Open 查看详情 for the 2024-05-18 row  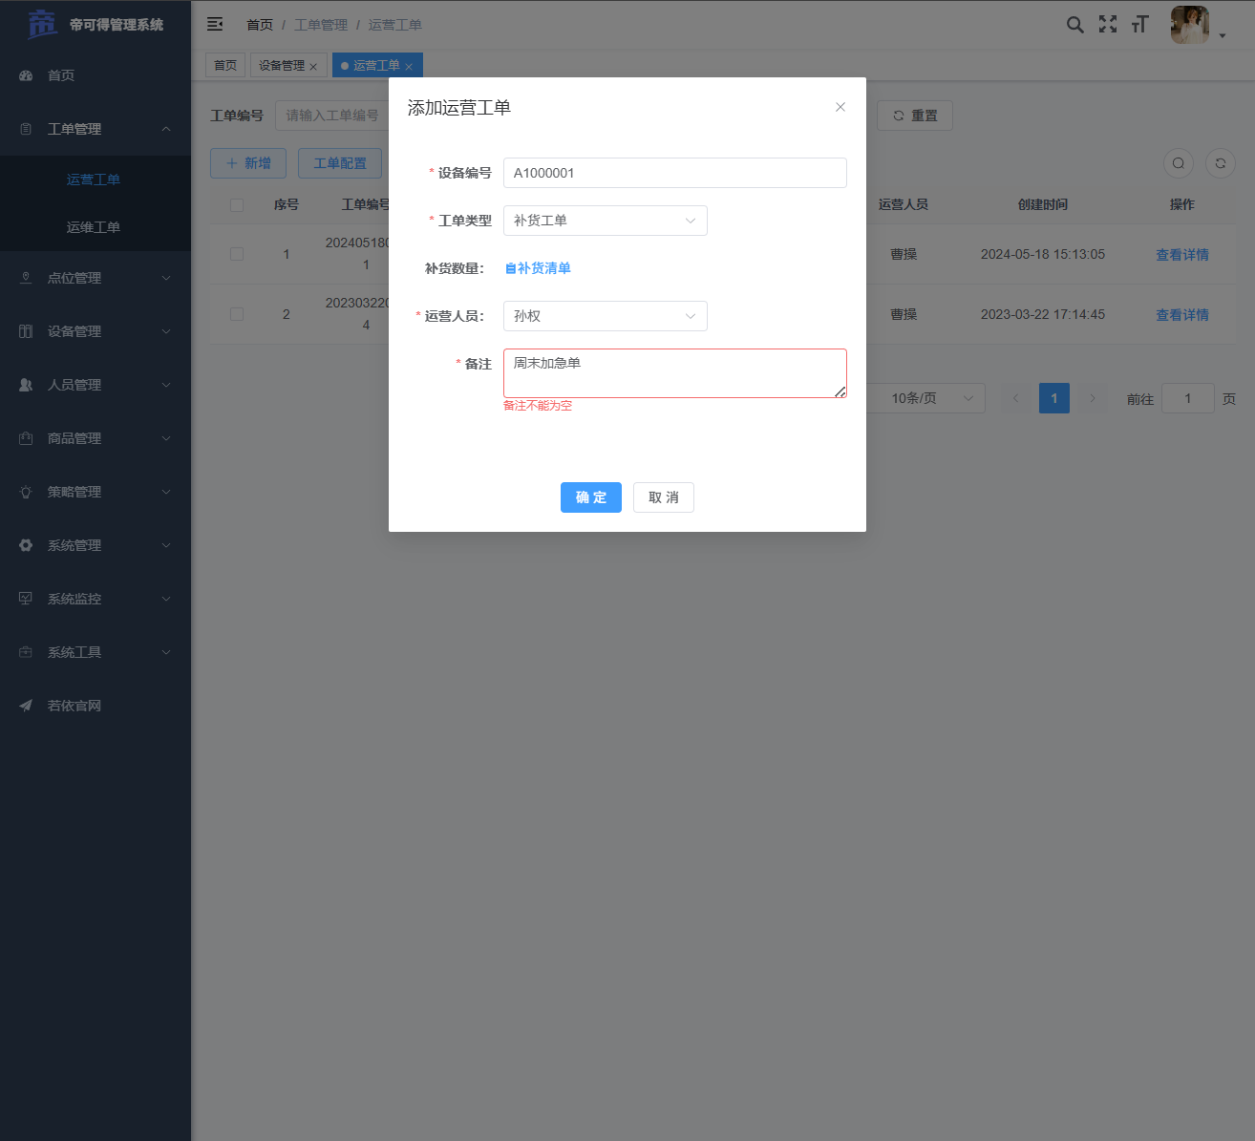[x=1182, y=255]
